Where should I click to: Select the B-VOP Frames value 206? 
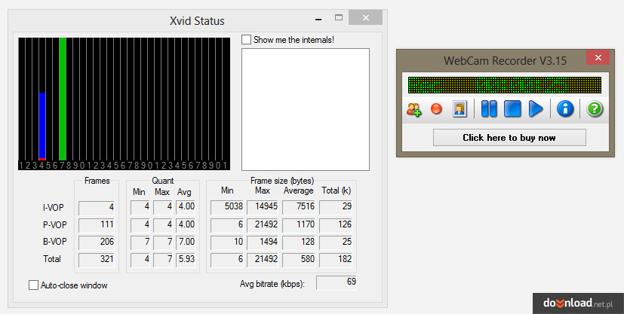97,242
